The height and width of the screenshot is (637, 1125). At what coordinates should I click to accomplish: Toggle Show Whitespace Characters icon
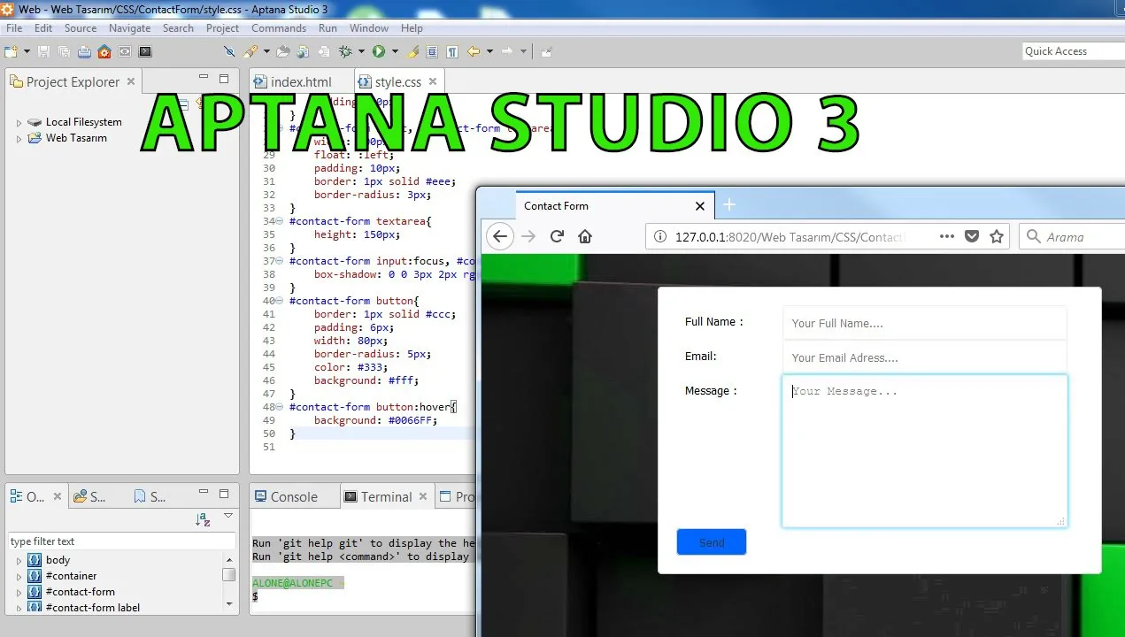(452, 52)
